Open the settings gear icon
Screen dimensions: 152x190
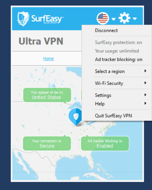click(125, 18)
